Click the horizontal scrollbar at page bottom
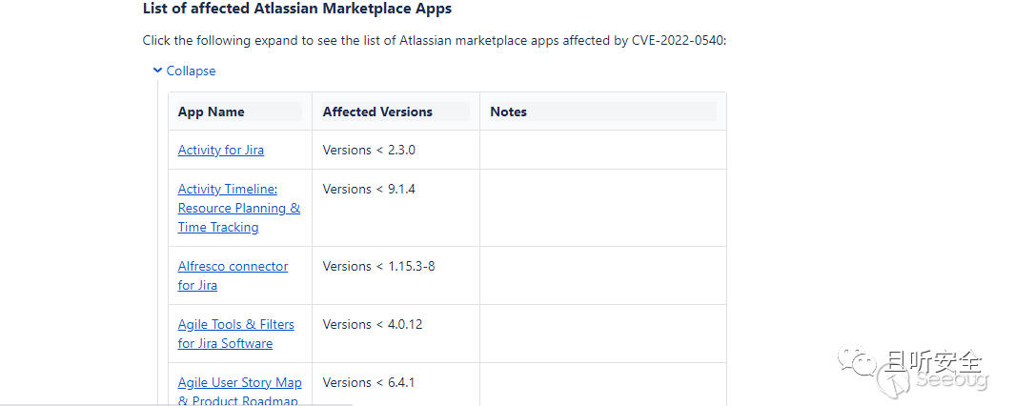Image resolution: width=1015 pixels, height=406 pixels. [x=176, y=403]
